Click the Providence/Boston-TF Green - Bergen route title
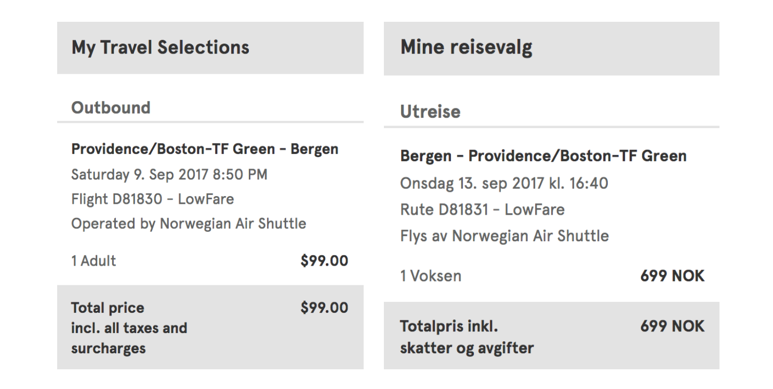Image resolution: width=773 pixels, height=389 pixels. tap(205, 149)
